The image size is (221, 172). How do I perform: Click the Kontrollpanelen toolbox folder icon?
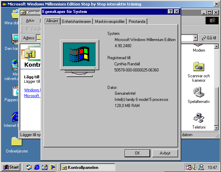point(30,53)
